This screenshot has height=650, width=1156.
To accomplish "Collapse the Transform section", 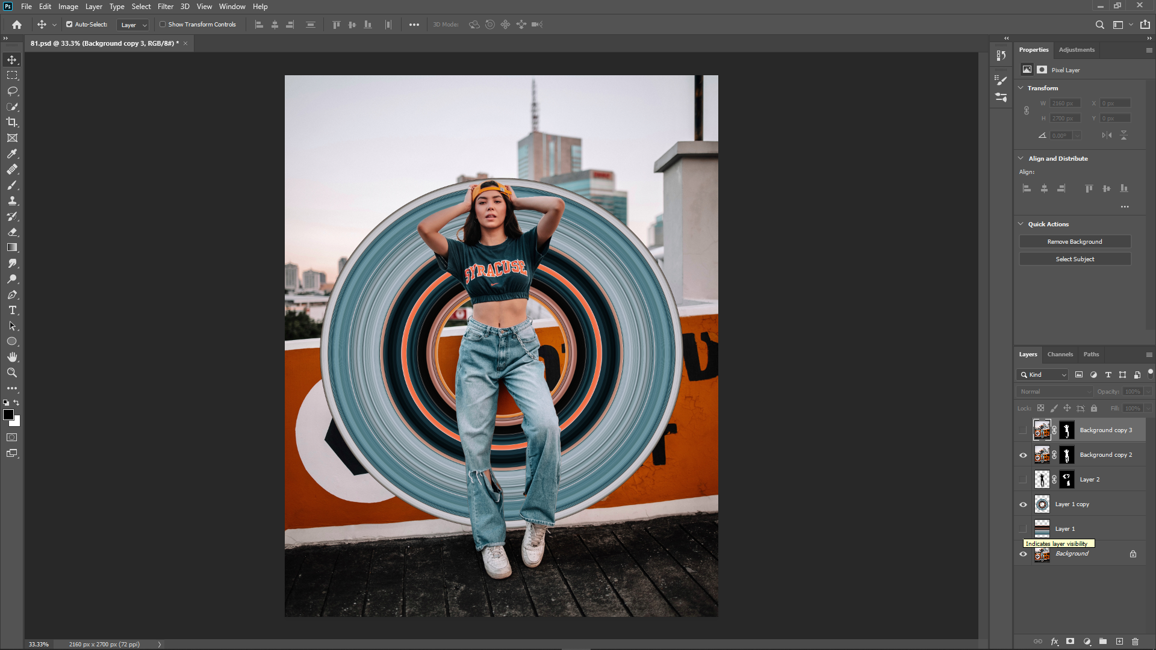I will [1021, 88].
